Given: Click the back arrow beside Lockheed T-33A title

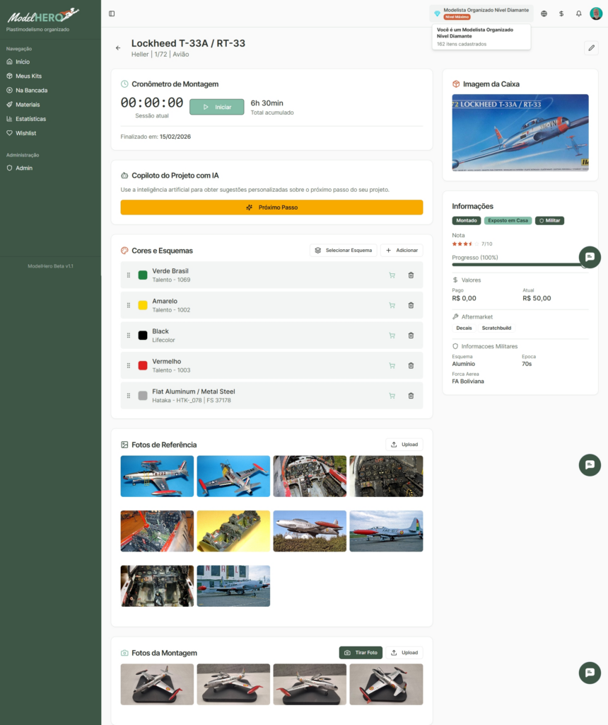Looking at the screenshot, I should pos(118,48).
